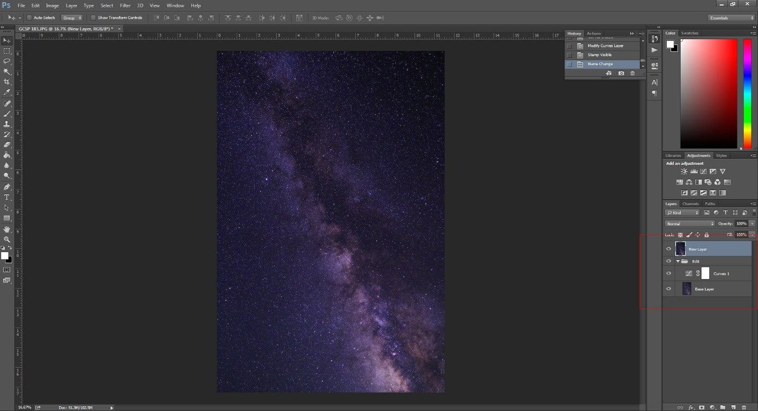Select the Lasso tool
The width and height of the screenshot is (758, 411).
click(7, 61)
